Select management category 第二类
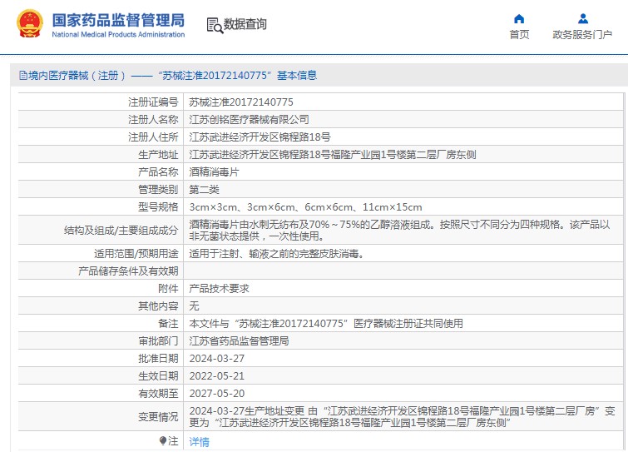This screenshot has height=452, width=628. click(204, 190)
